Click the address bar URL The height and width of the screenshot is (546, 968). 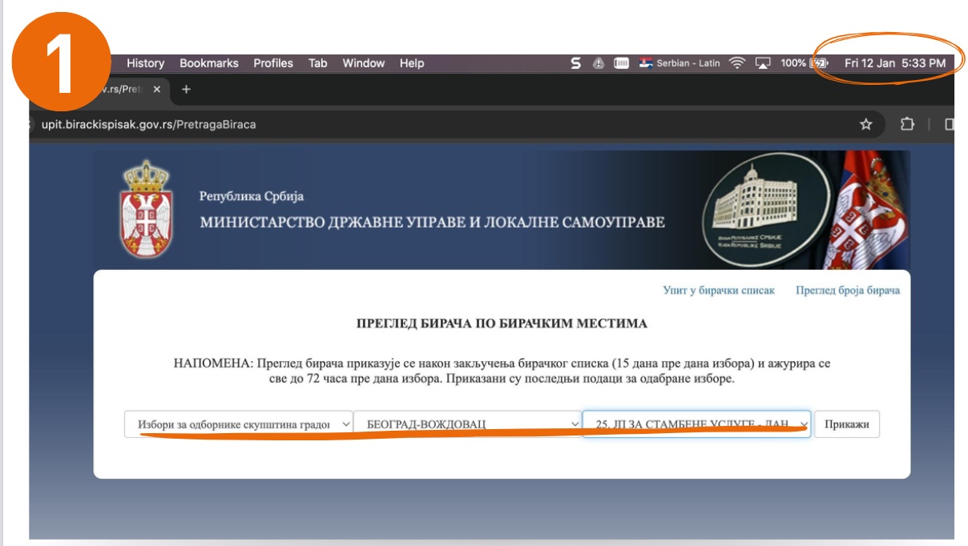coord(149,124)
